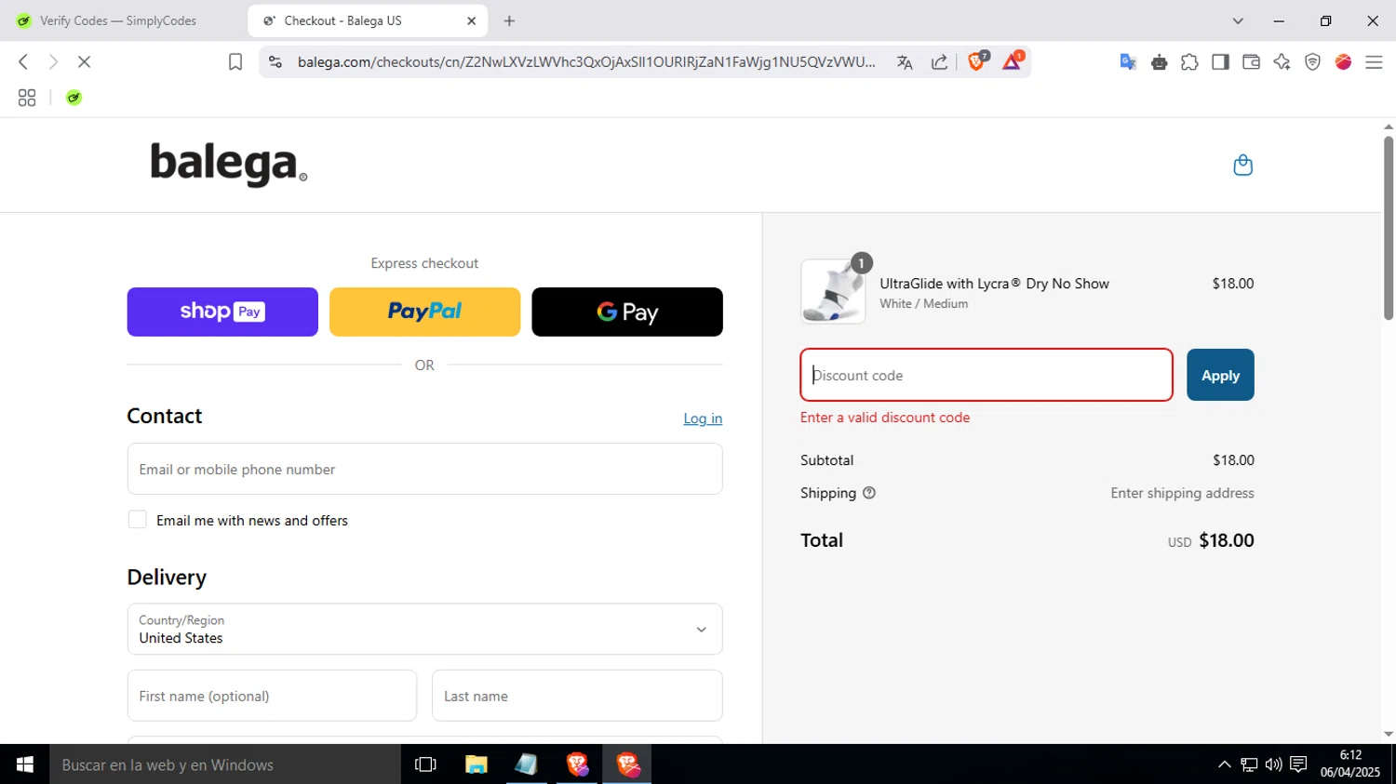Viewport: 1396px width, 784px height.
Task: Toggle the sidebar panel icon
Action: tap(1220, 62)
